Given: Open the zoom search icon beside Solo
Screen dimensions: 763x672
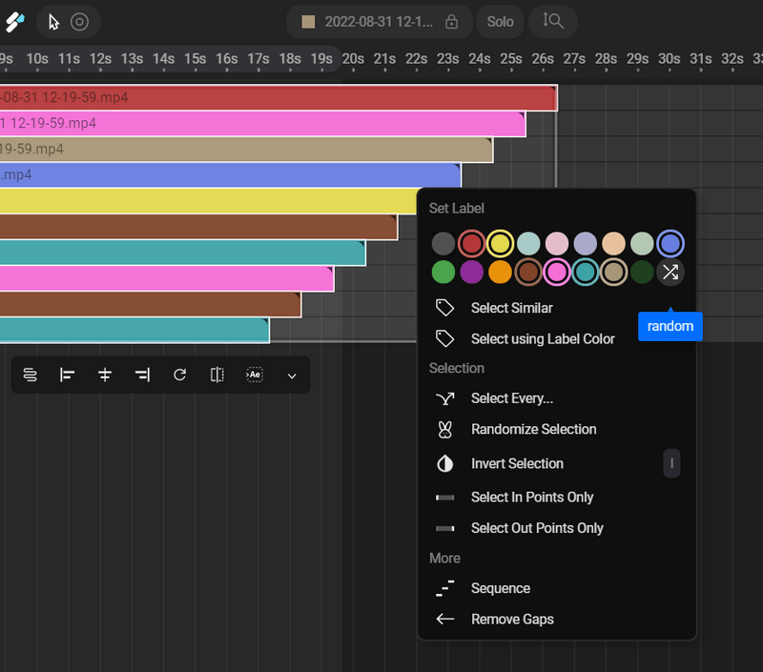Looking at the screenshot, I should [x=552, y=21].
